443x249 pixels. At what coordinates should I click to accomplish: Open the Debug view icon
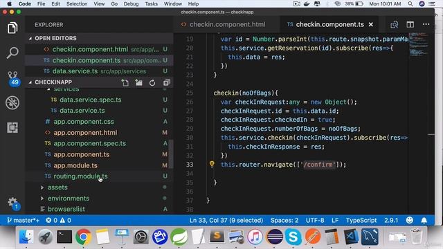pyautogui.click(x=12, y=102)
